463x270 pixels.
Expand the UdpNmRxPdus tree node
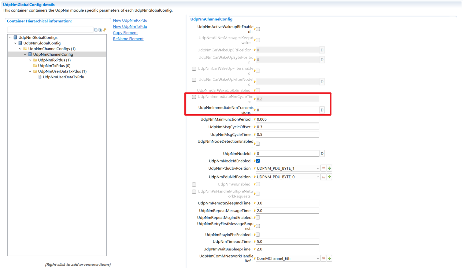(x=30, y=60)
